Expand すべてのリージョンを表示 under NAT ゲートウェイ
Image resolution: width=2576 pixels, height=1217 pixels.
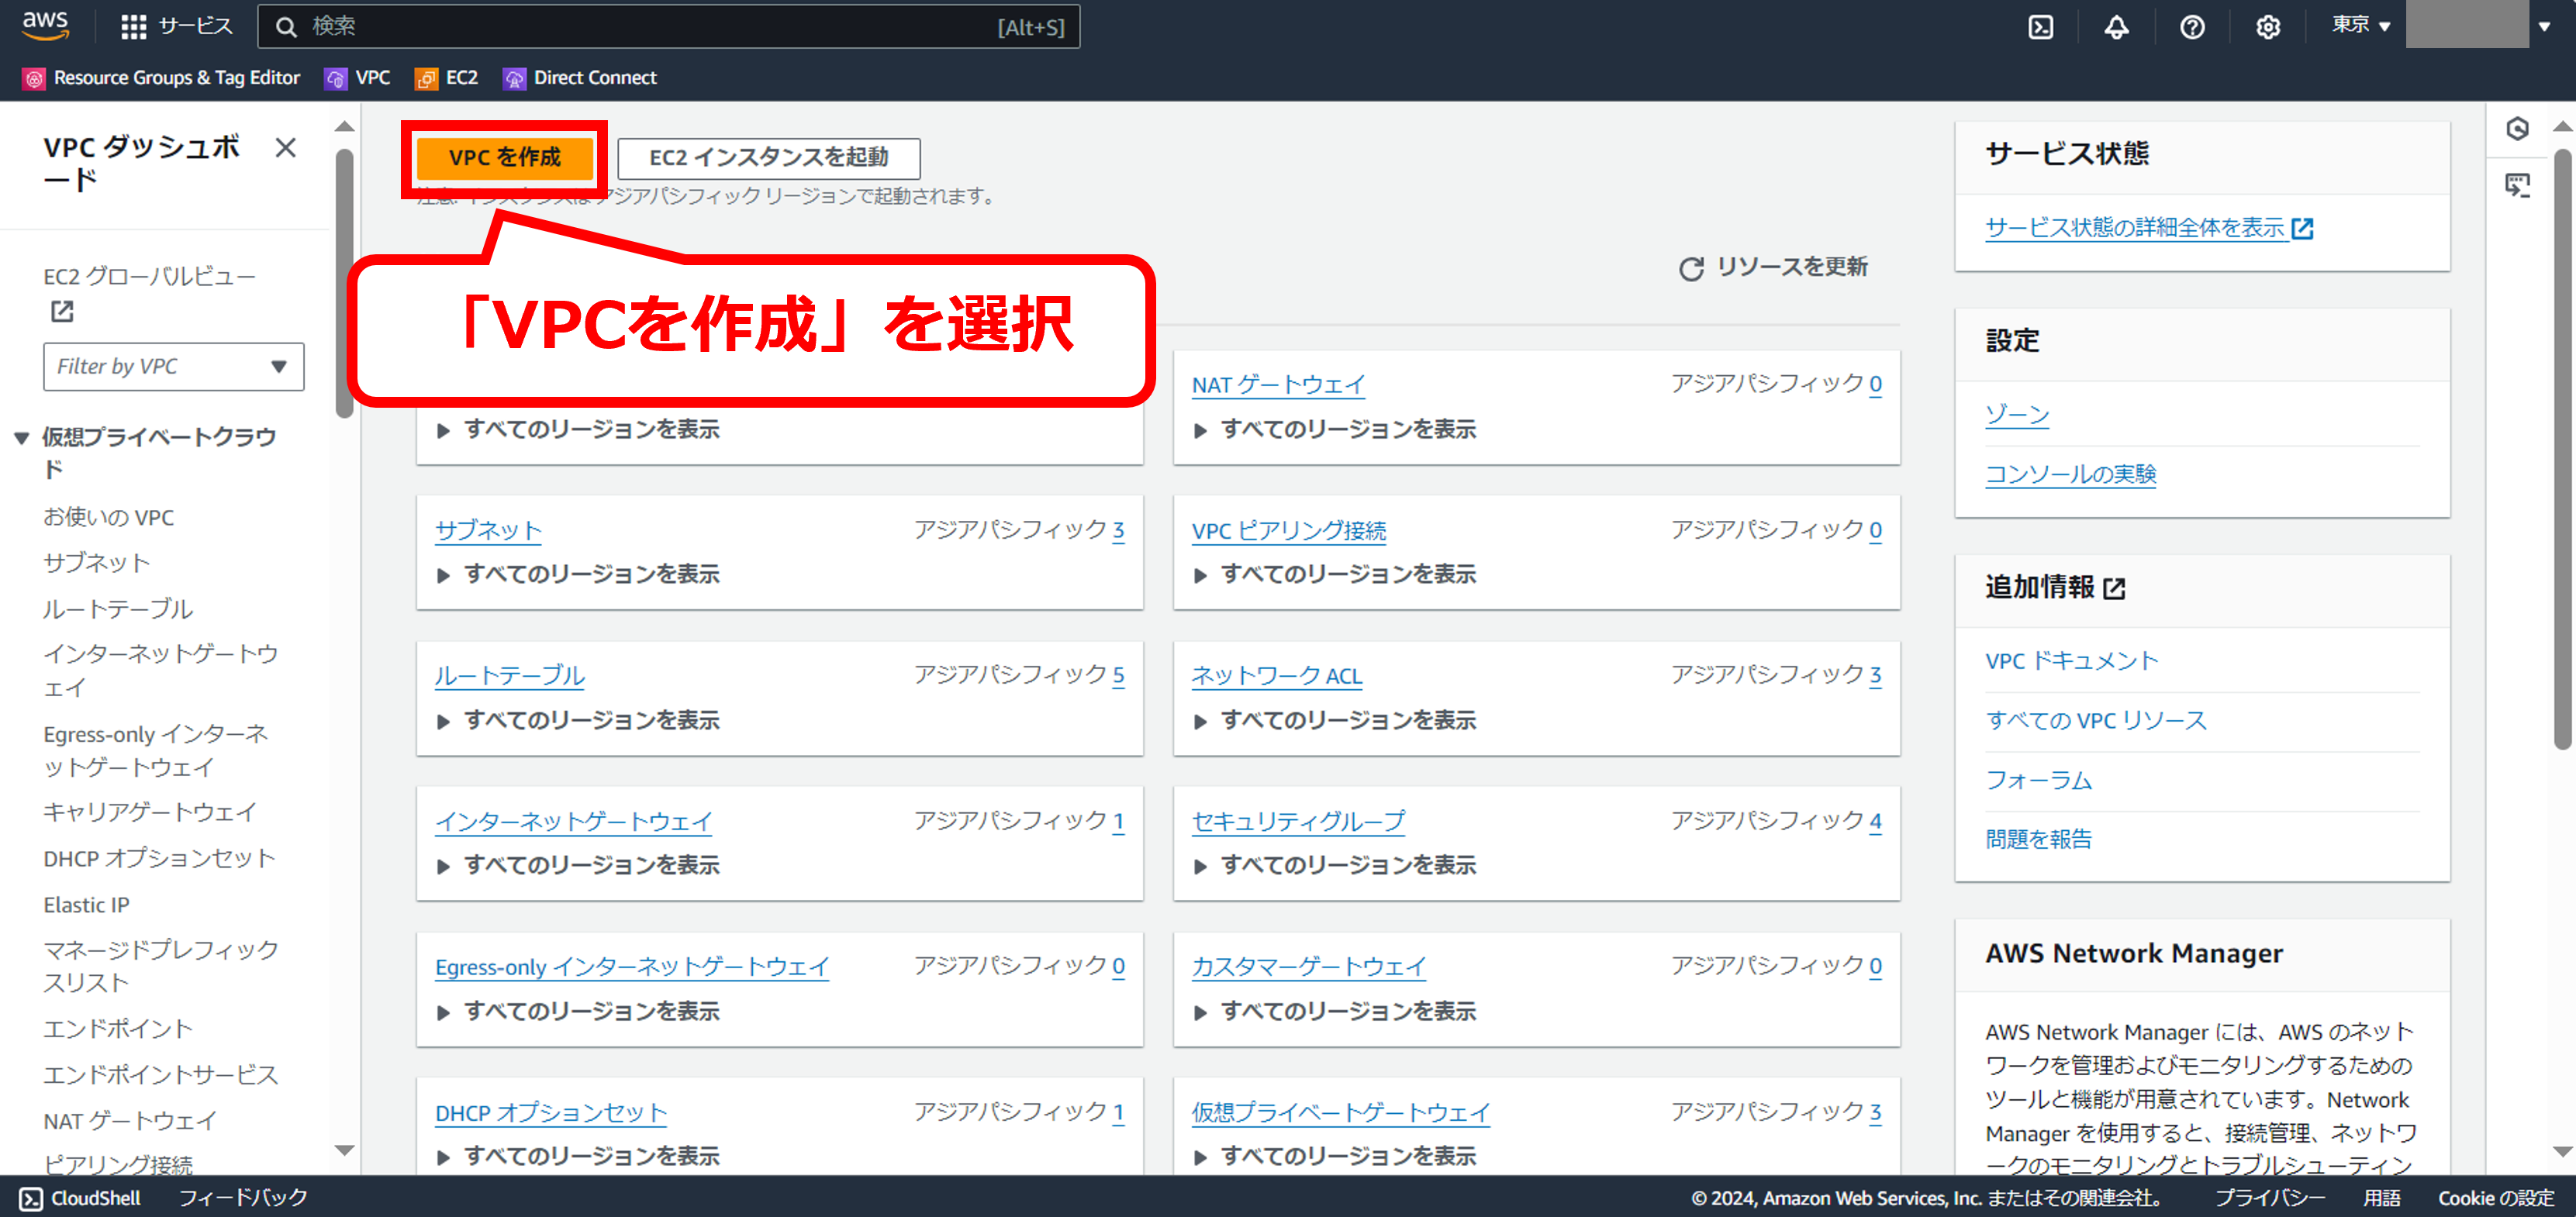[x=1335, y=429]
